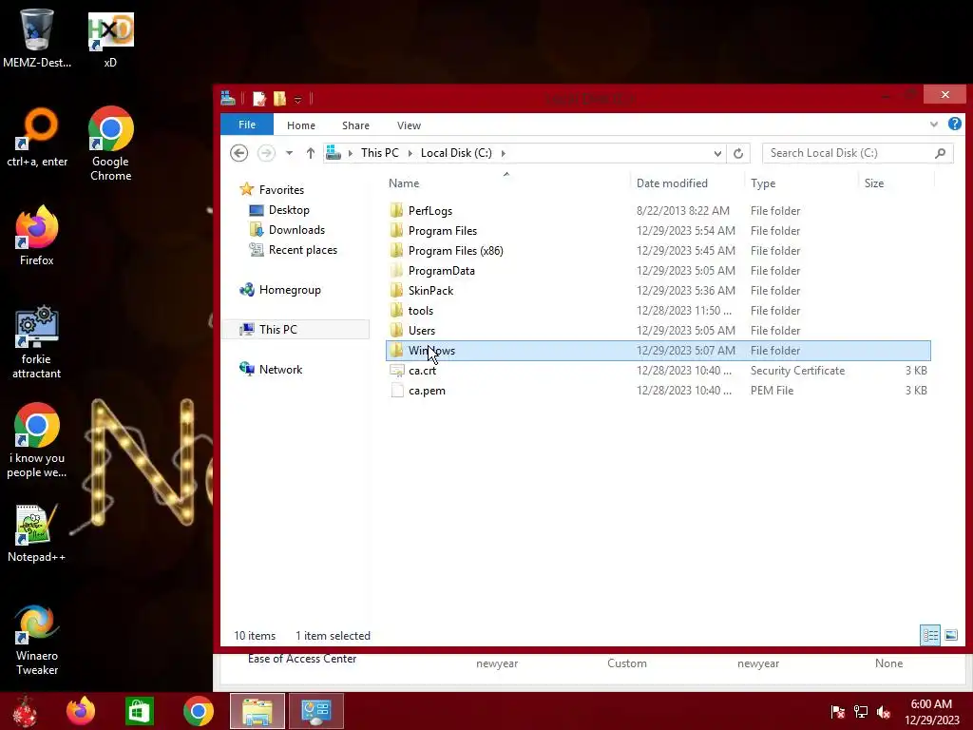The height and width of the screenshot is (730, 973).
Task: Select the ProgramData folder
Action: point(658,271)
